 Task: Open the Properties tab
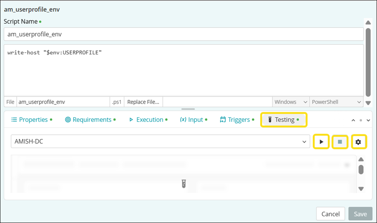(x=31, y=120)
